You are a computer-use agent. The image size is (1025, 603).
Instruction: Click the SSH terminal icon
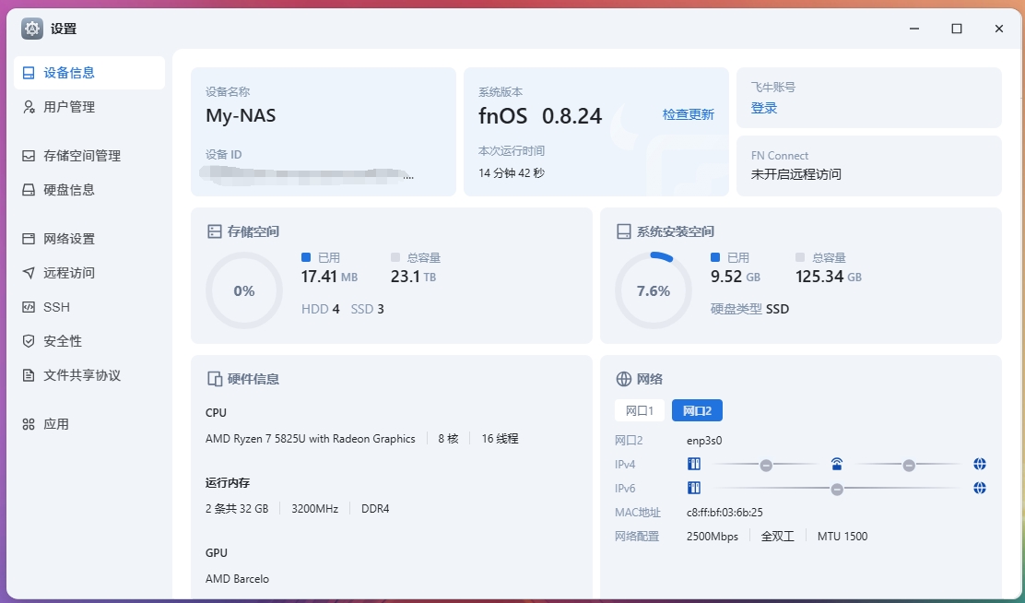[29, 307]
